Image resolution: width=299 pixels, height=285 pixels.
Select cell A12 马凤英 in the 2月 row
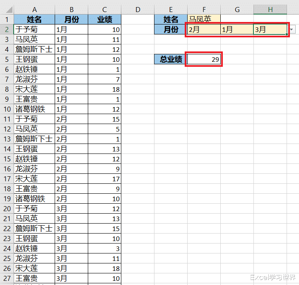click(x=34, y=129)
